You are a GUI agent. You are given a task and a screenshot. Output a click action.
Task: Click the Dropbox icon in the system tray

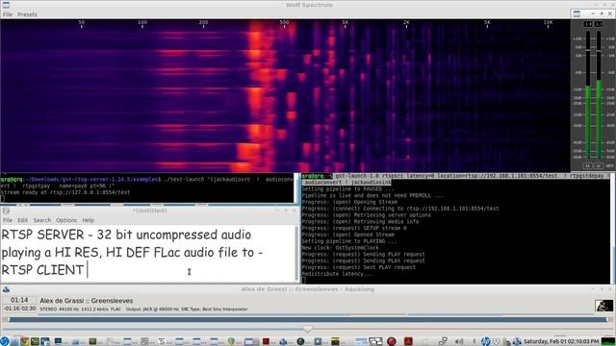tap(497, 341)
